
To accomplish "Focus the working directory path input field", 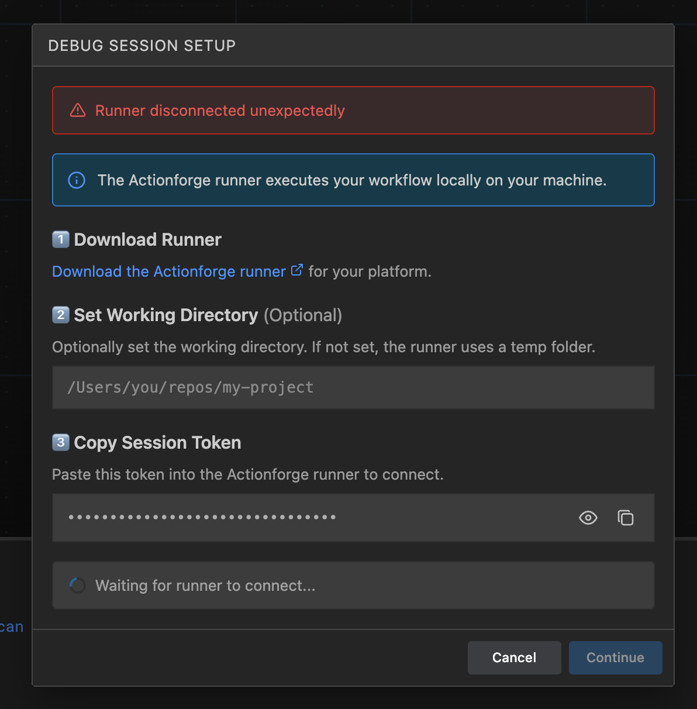I will tap(353, 387).
